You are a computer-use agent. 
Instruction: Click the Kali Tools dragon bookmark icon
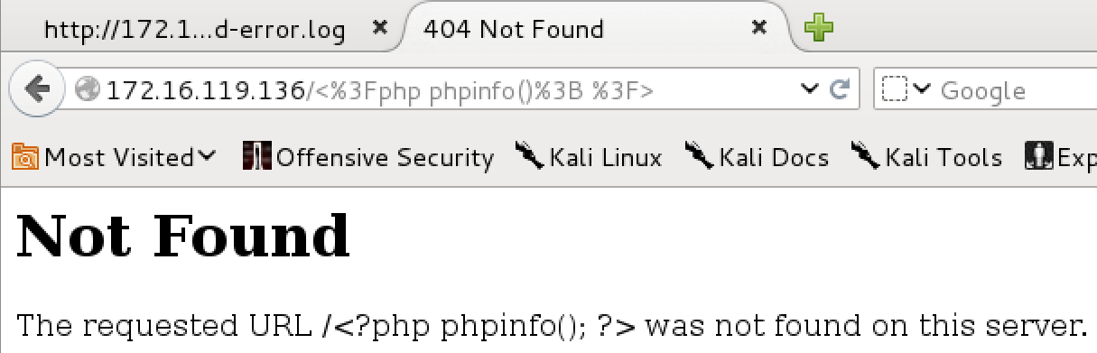866,156
